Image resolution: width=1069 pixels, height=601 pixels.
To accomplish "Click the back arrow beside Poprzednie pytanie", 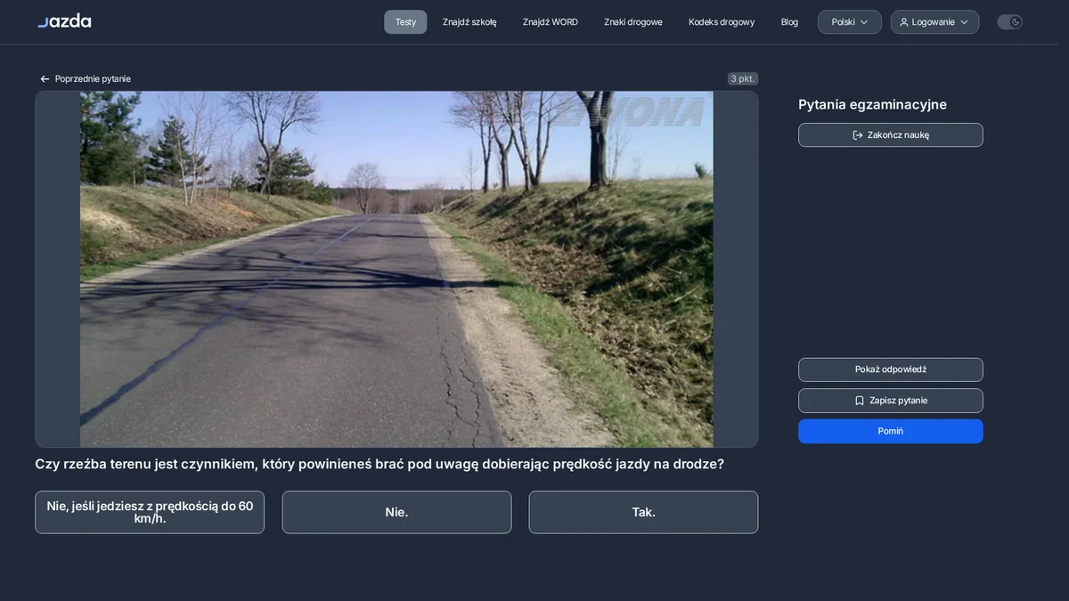I will coord(45,79).
